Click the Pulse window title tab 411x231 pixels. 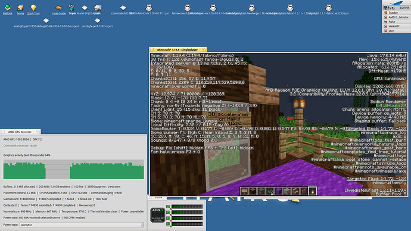[x=158, y=198]
